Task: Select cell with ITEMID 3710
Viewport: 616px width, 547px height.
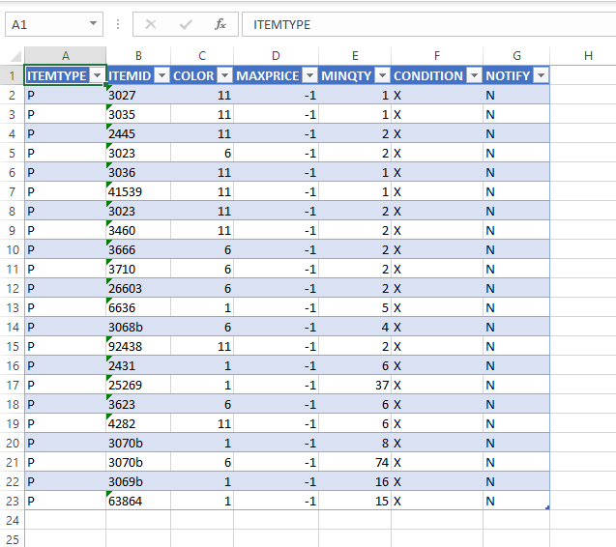Action: 138,269
